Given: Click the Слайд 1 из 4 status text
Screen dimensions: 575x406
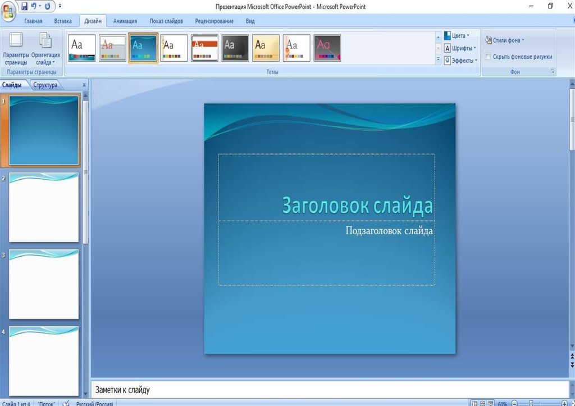Looking at the screenshot, I should pos(16,404).
